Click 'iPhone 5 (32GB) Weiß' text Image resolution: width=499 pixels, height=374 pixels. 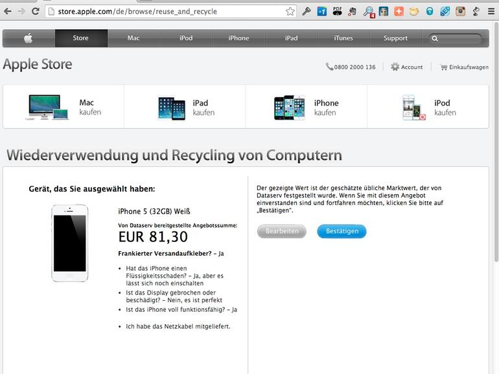pos(154,212)
